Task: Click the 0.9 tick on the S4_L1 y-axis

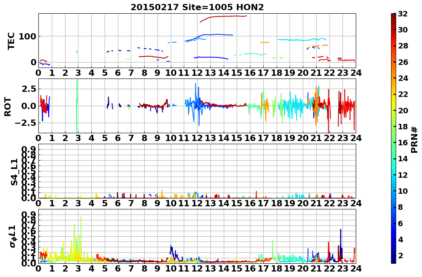Action: [x=29, y=150]
